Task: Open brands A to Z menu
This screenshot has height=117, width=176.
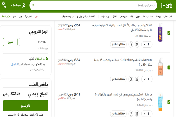Action: point(86,17)
